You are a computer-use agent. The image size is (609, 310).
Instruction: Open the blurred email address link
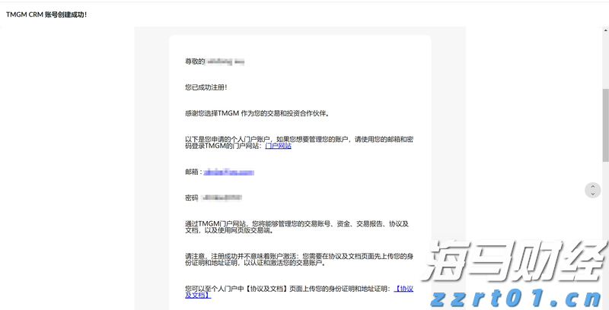click(229, 172)
